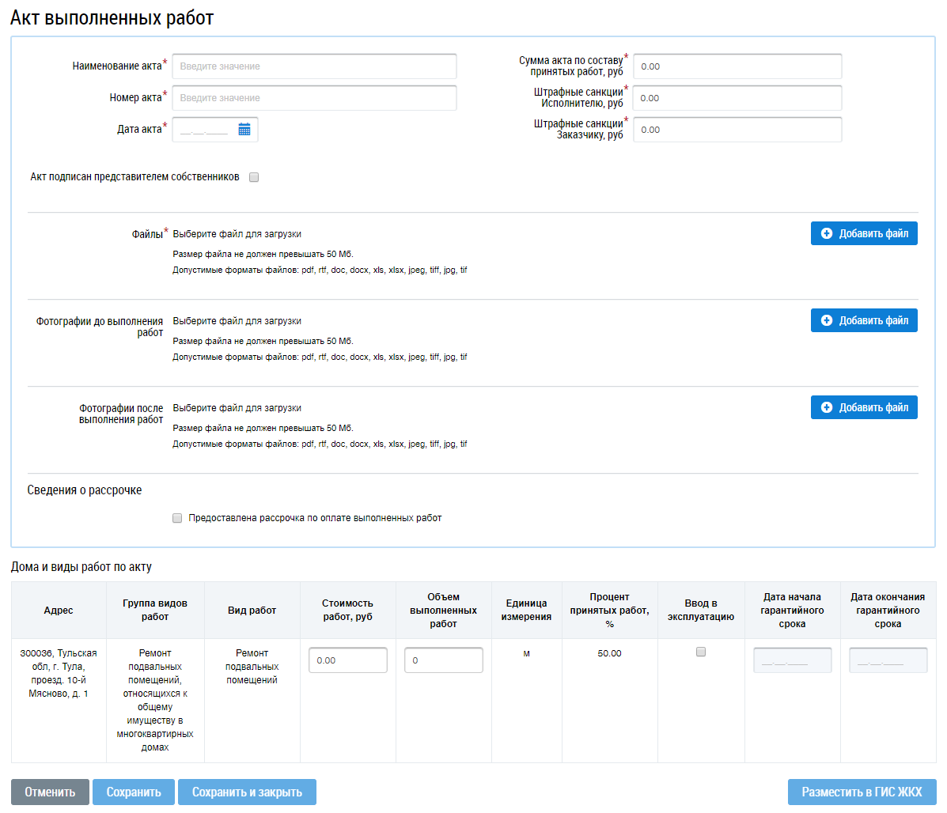Check Акт подписан представителем собственников checkbox
Viewport: 947px width, 813px height.
pos(254,177)
